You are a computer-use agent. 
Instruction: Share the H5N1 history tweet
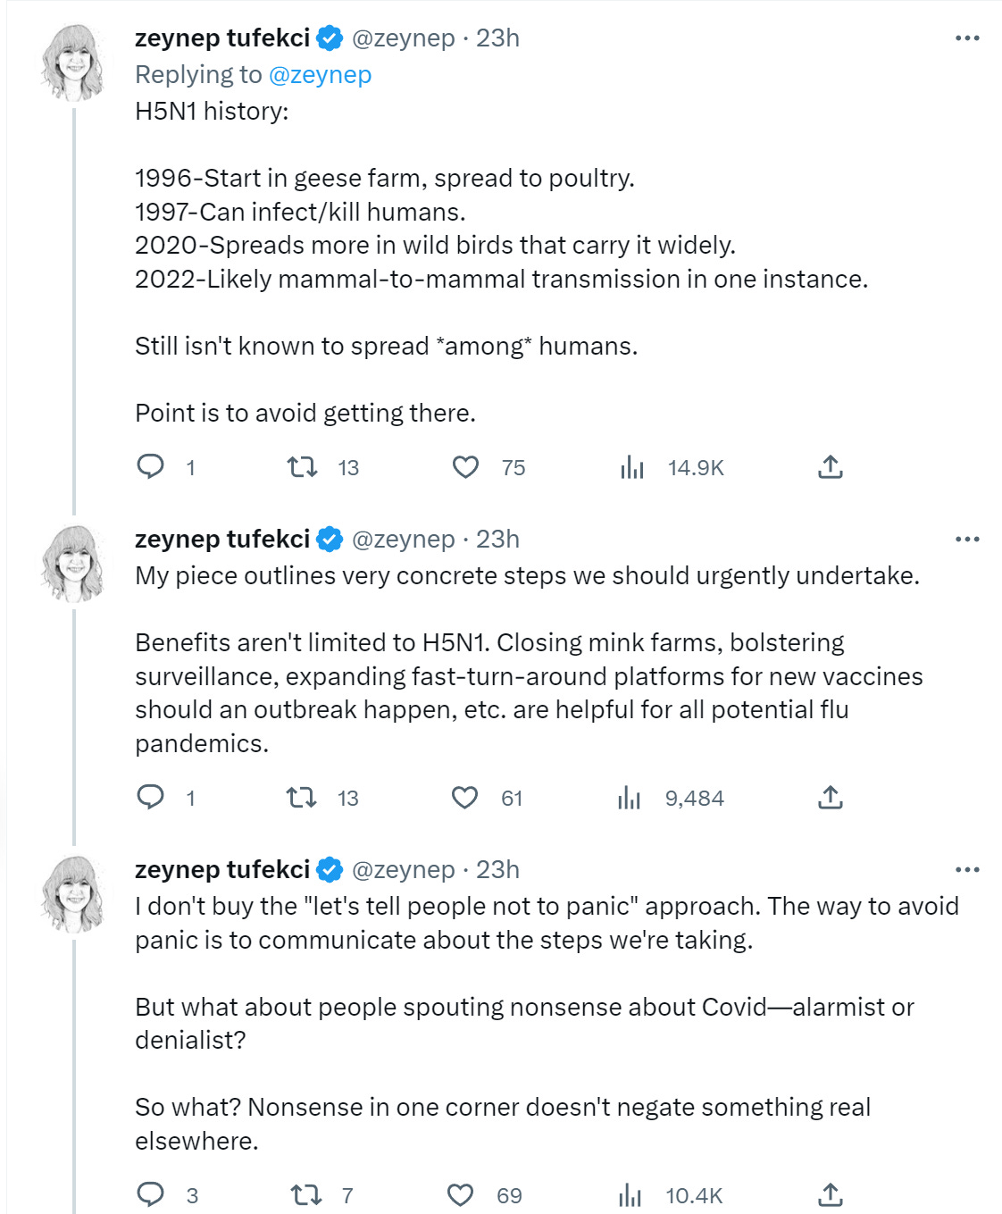[x=831, y=466]
